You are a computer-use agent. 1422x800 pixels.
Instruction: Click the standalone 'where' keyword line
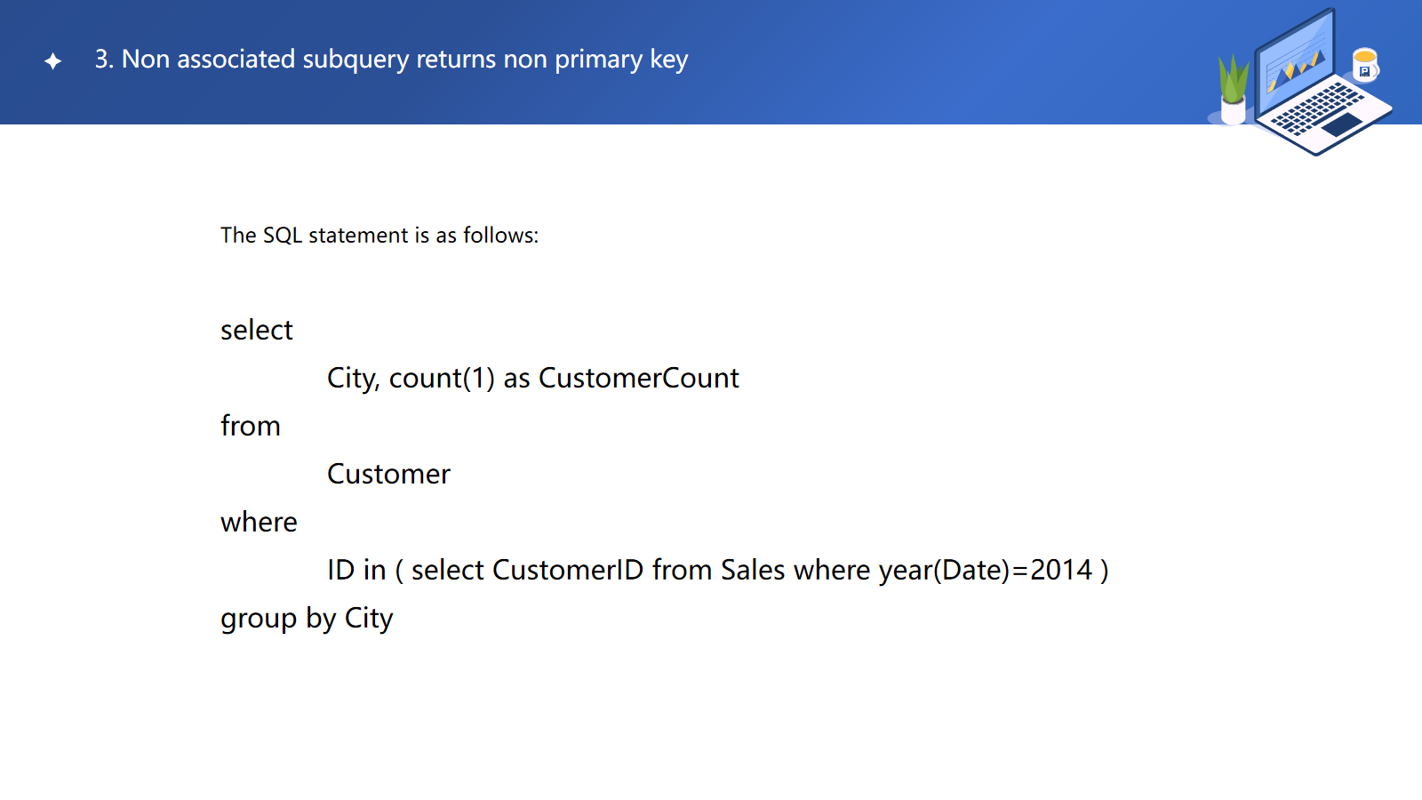[x=259, y=523]
